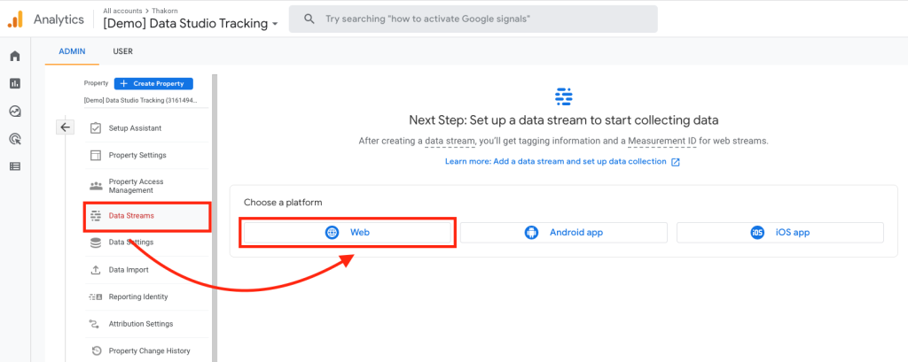Viewport: 908px width, 362px height.
Task: Click the Data Settings database icon
Action: (x=96, y=243)
